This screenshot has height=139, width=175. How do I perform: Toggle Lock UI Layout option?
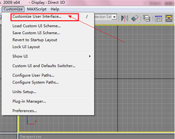click(x=26, y=47)
